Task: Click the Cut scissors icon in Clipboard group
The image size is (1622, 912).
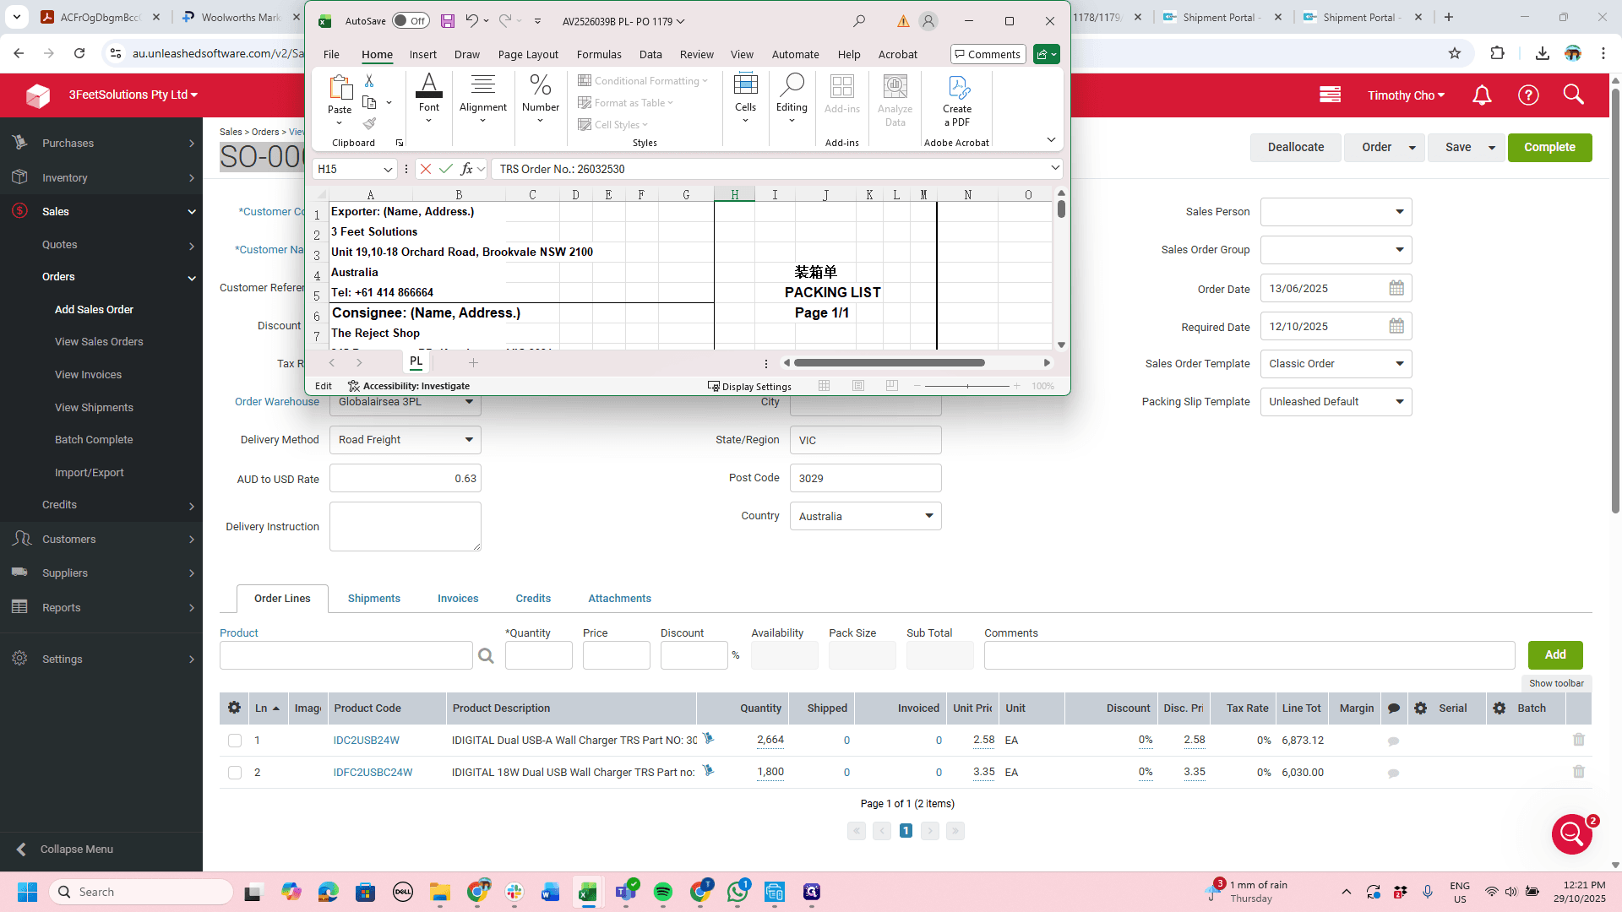Action: [x=369, y=80]
